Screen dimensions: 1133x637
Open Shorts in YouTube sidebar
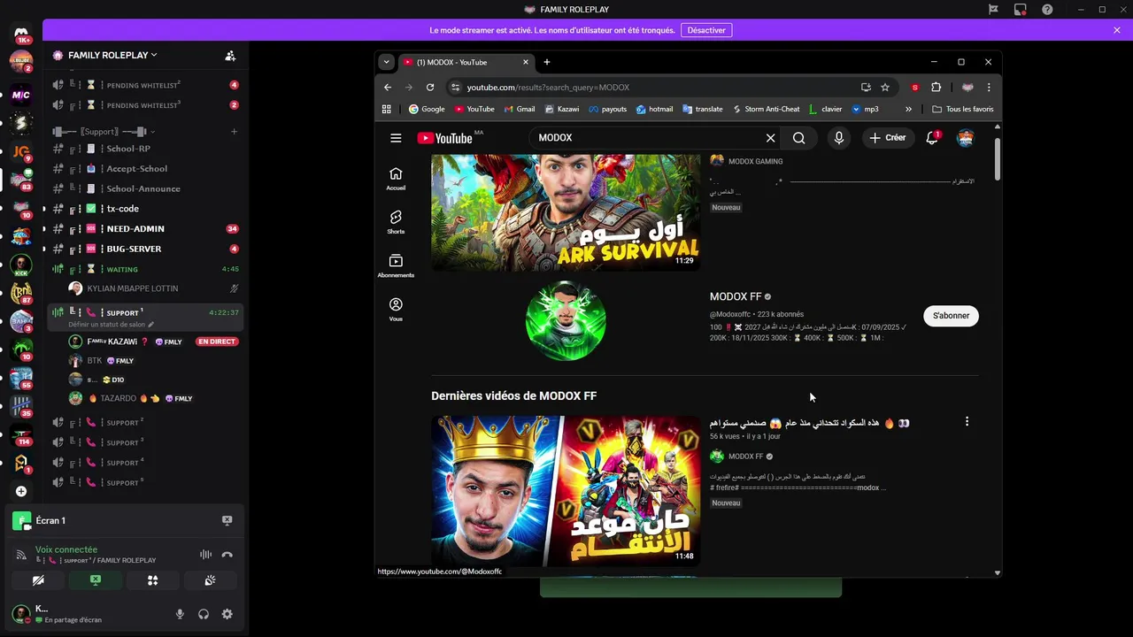pos(396,222)
